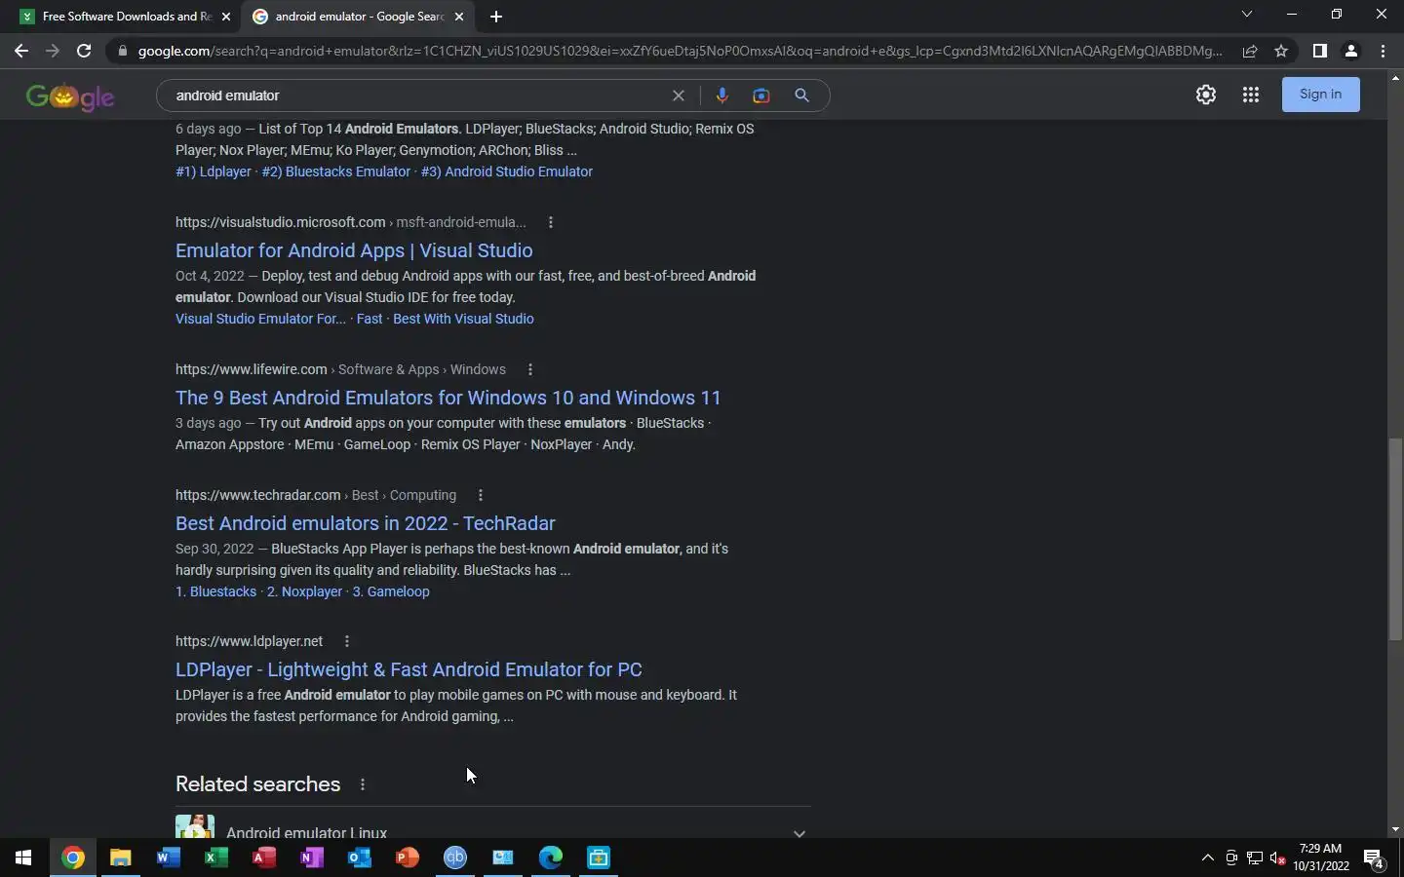Open Microsoft Store from taskbar
Screen dimensions: 1404x877
point(599,858)
